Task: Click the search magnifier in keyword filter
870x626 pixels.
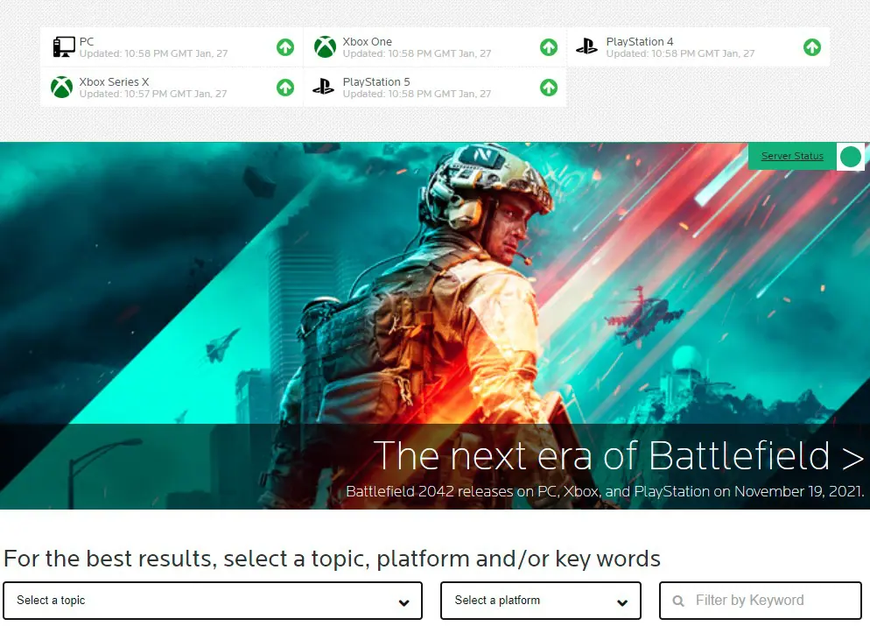Action: tap(678, 601)
